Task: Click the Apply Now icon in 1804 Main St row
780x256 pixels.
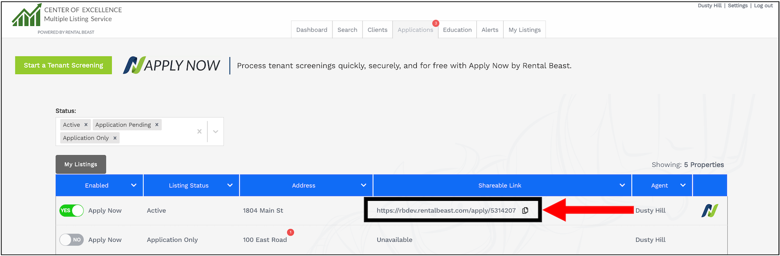Action: pos(709,211)
